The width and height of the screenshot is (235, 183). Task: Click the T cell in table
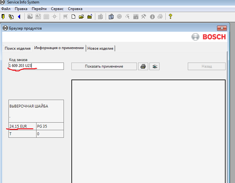pyautogui.click(x=22, y=134)
